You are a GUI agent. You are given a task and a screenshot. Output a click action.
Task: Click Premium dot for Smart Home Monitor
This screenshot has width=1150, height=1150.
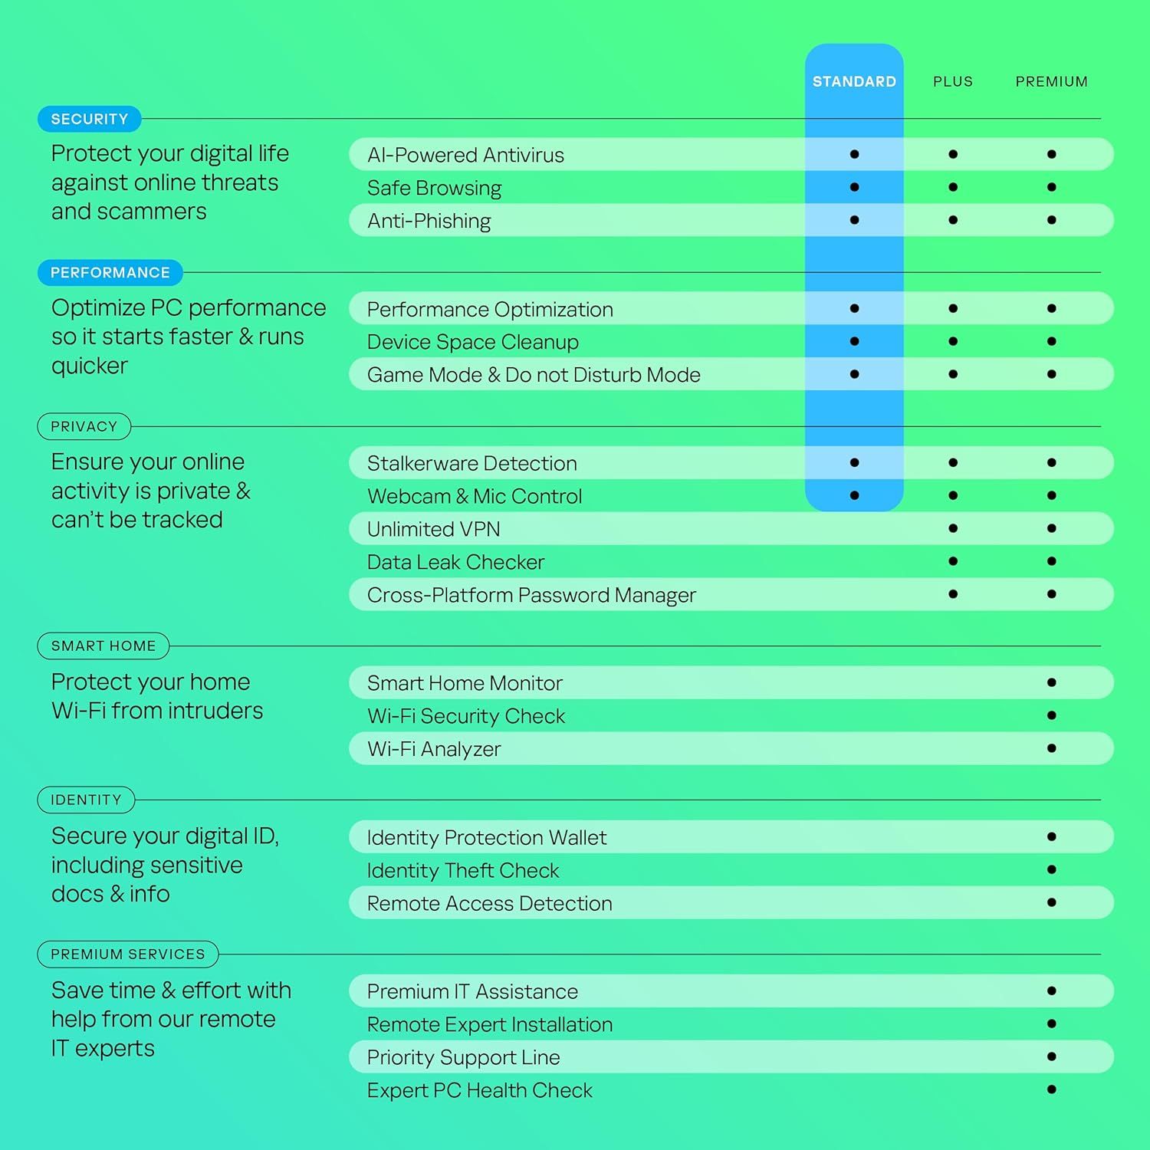tap(1052, 682)
